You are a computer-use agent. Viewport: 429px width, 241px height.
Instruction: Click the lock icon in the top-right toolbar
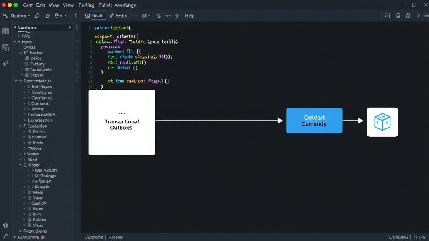click(x=408, y=16)
